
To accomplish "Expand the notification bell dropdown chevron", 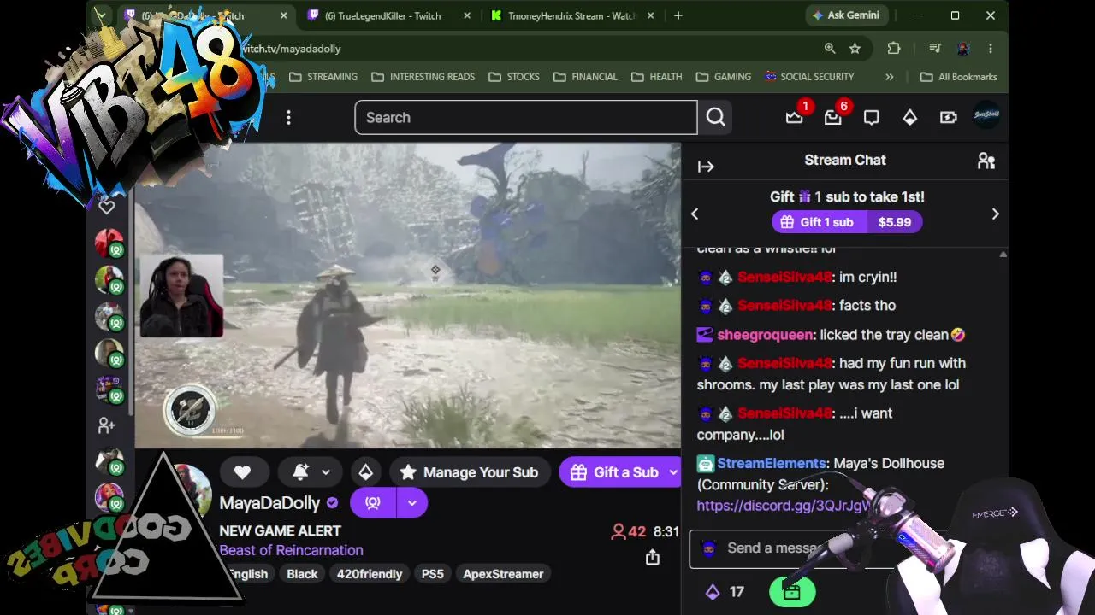I will (x=326, y=472).
